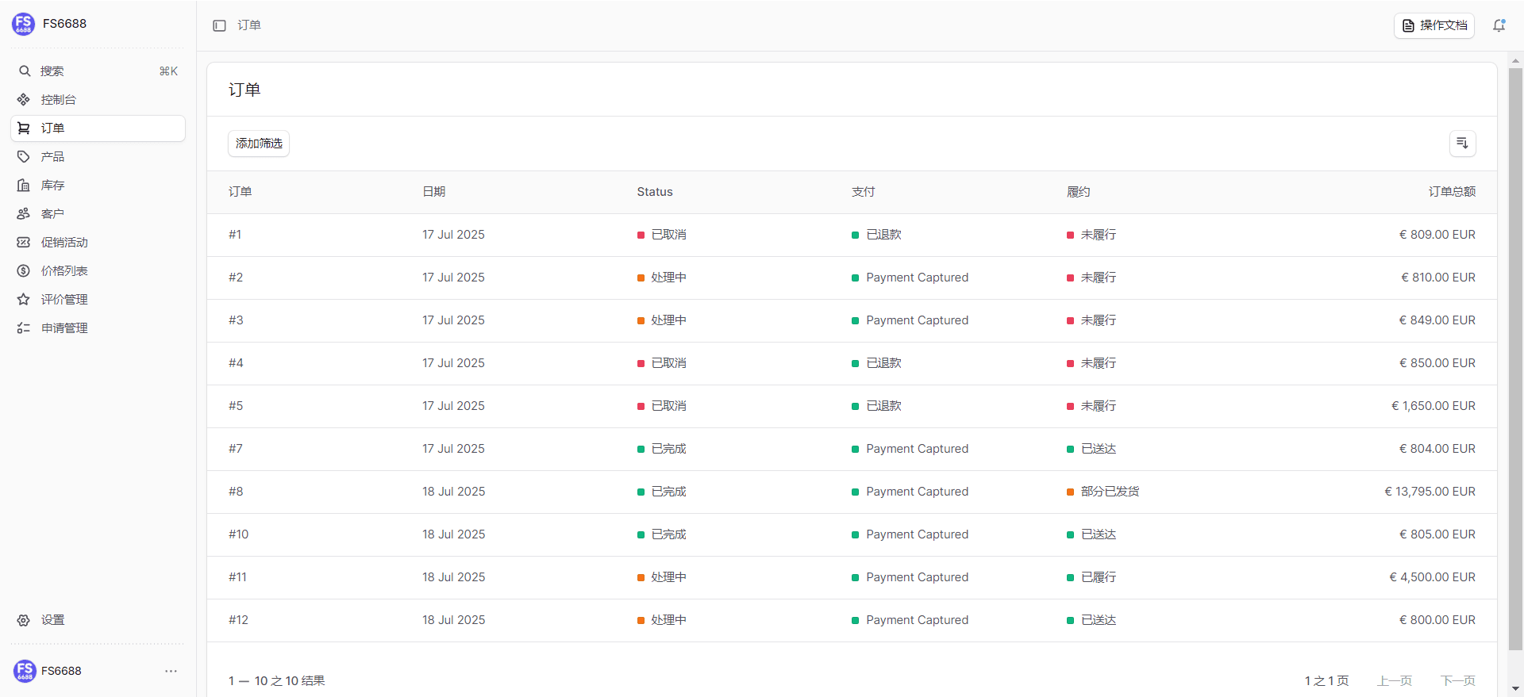Open the FS6688 store switcher at top
Screen dimensions: 1524x697
63,24
